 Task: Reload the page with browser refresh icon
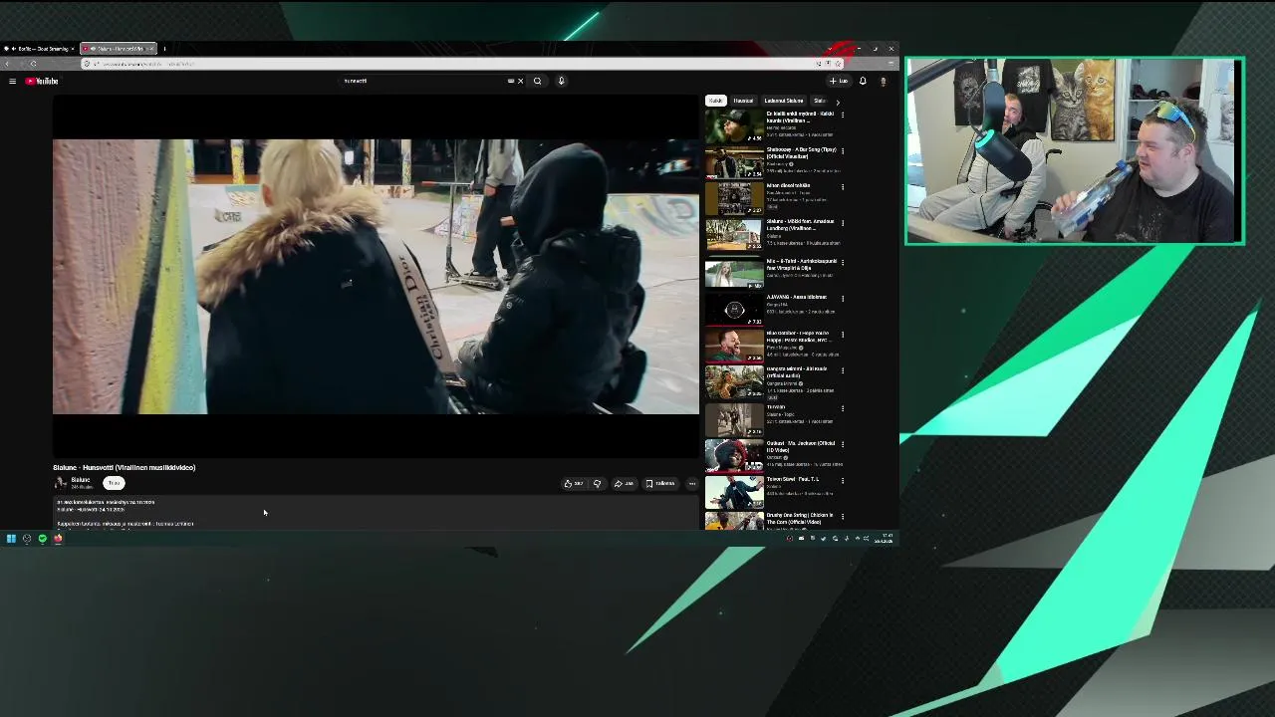tap(33, 64)
